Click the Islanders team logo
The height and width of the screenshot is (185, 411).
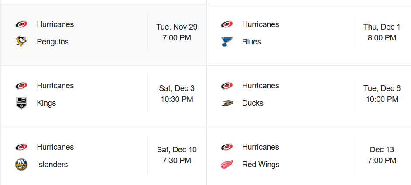tap(21, 165)
